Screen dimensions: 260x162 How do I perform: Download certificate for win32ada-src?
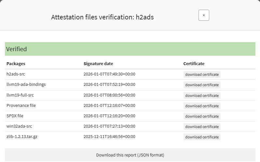(202, 127)
